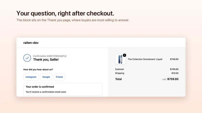Click the Total amount $759.95
This screenshot has width=202, height=113.
click(x=173, y=79)
